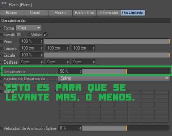Go to the Parámetros tab
This screenshot has width=172, height=136.
(85, 13)
